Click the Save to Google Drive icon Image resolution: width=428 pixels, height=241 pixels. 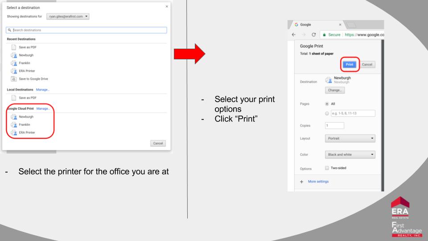tap(14, 79)
